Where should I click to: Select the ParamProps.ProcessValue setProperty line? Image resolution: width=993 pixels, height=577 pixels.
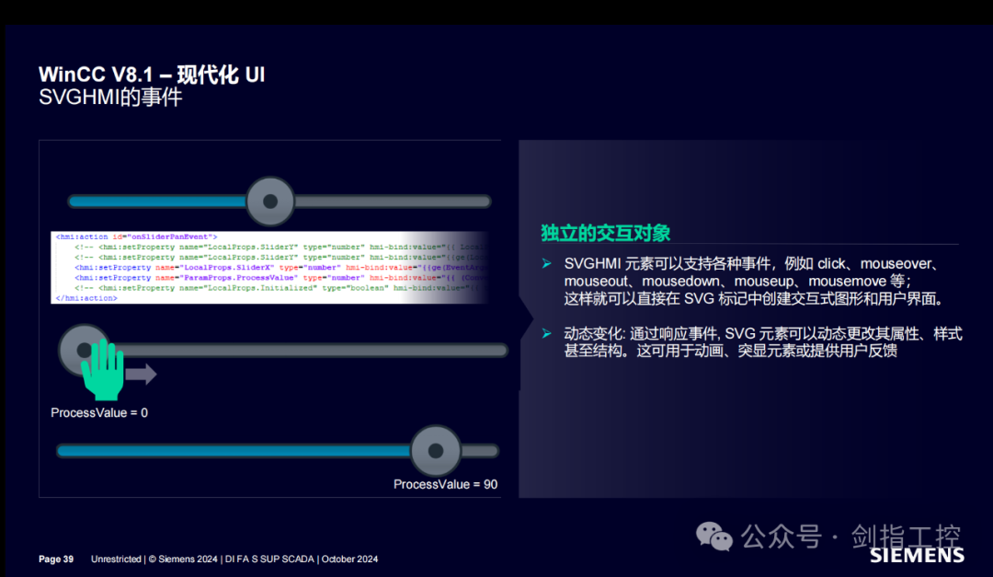tap(230, 277)
